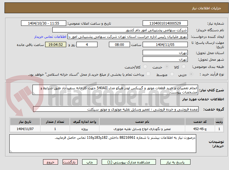Image resolution: width=229 pixels, height=170 pixels.
Task: Select the کالا radio button
Action: 184,67
